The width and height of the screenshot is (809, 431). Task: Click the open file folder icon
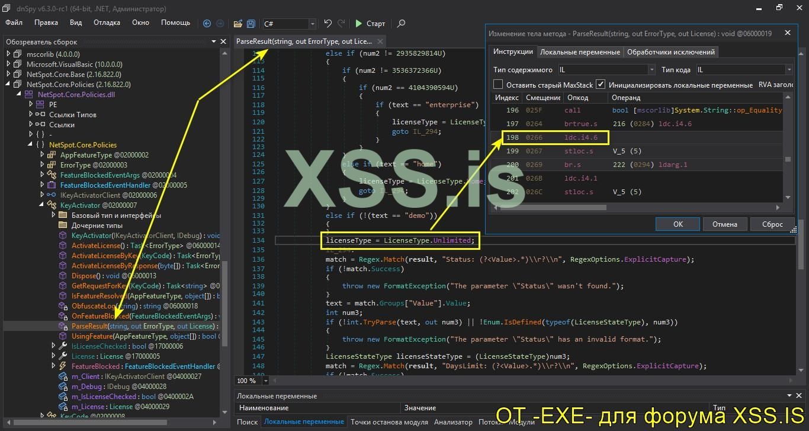pyautogui.click(x=237, y=24)
